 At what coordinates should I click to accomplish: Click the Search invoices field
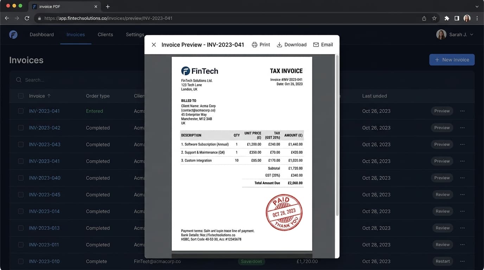pos(77,80)
